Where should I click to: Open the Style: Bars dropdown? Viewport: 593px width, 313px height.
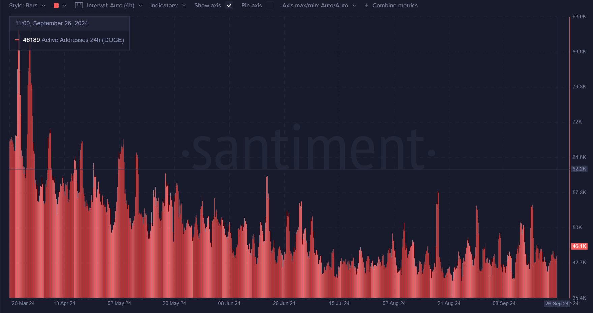[x=27, y=6]
